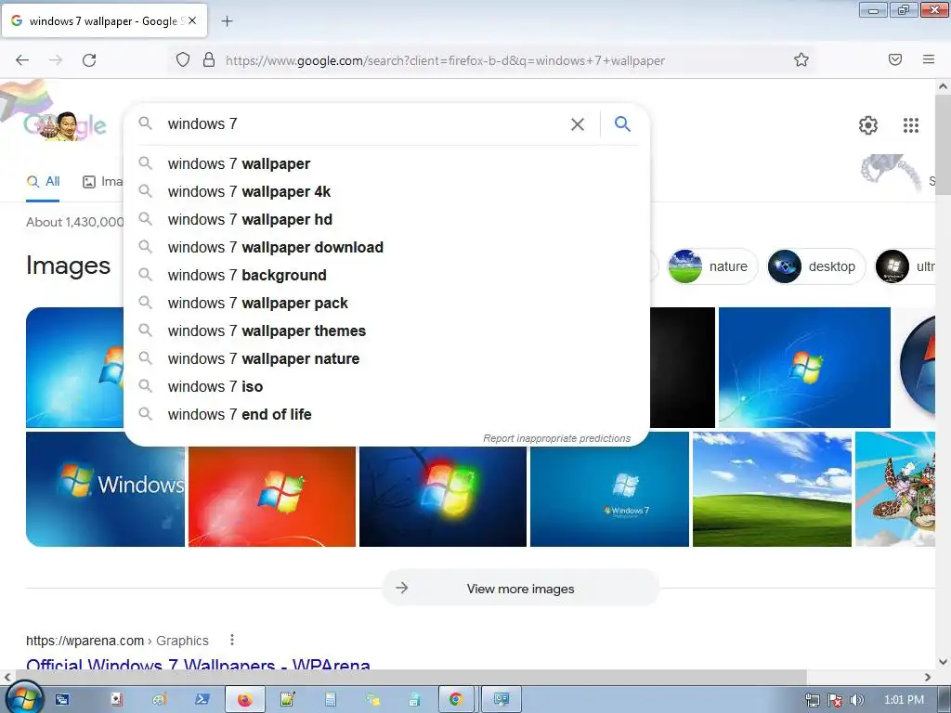Viewport: 951px width, 713px height.
Task: Go back to the previous page
Action: [22, 60]
